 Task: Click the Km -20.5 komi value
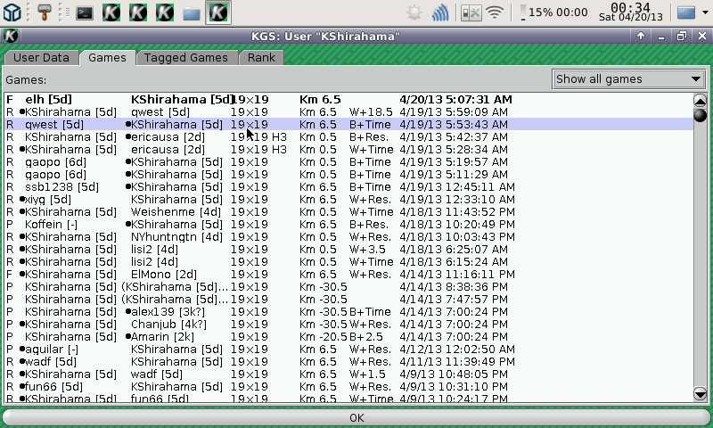[324, 337]
